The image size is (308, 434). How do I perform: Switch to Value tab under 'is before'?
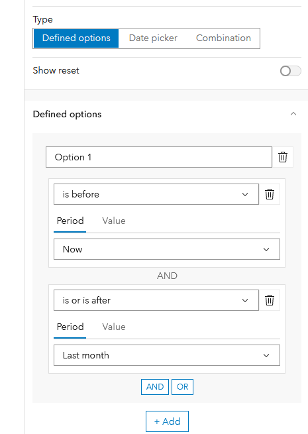114,221
